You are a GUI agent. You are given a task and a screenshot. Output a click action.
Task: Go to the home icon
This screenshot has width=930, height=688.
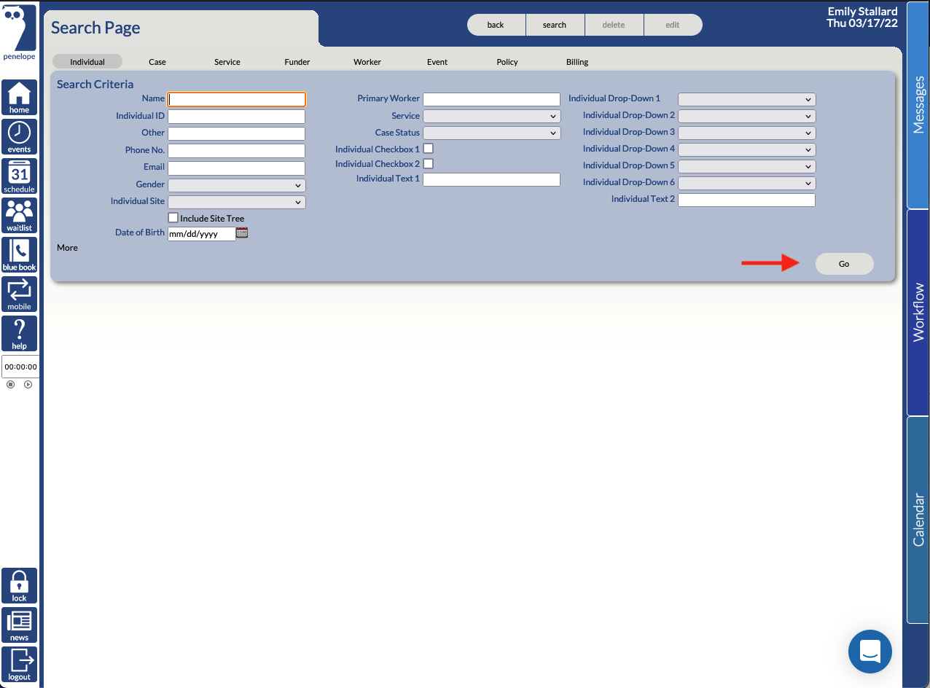[x=19, y=98]
